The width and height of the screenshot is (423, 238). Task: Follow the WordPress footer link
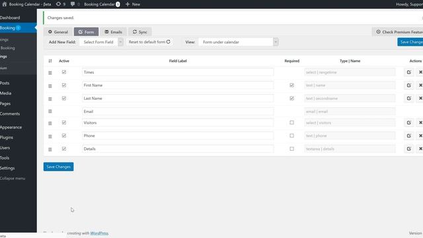99,233
